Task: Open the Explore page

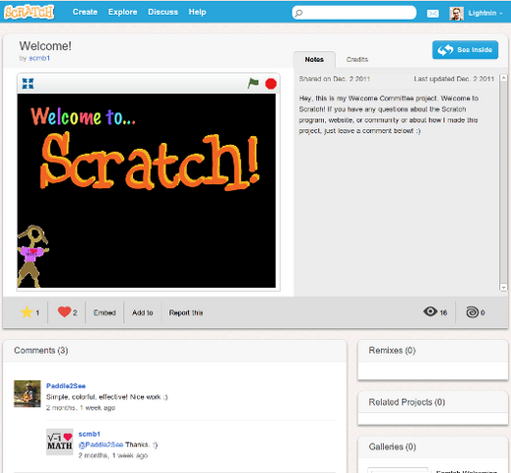Action: coord(123,12)
